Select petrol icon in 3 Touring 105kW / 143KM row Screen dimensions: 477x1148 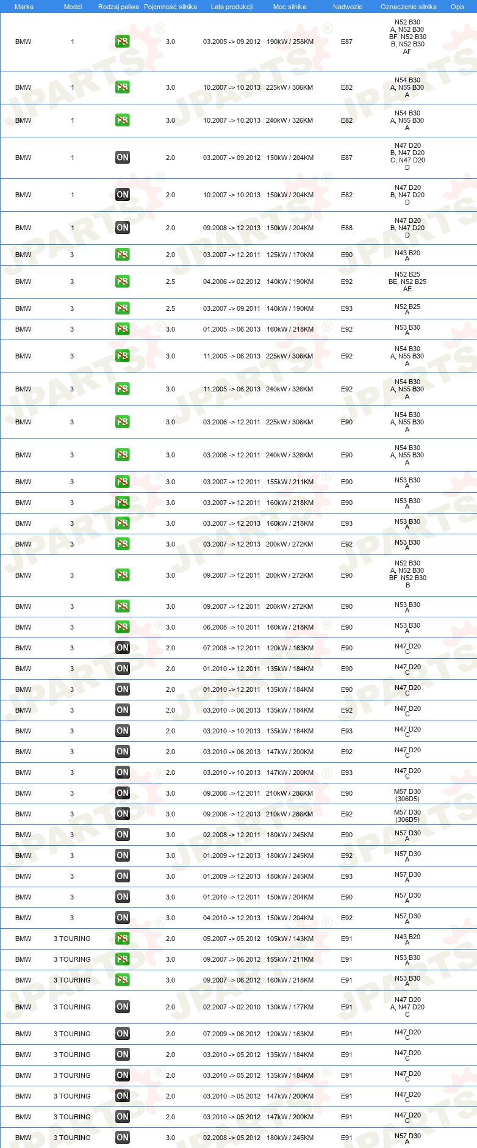pyautogui.click(x=123, y=939)
